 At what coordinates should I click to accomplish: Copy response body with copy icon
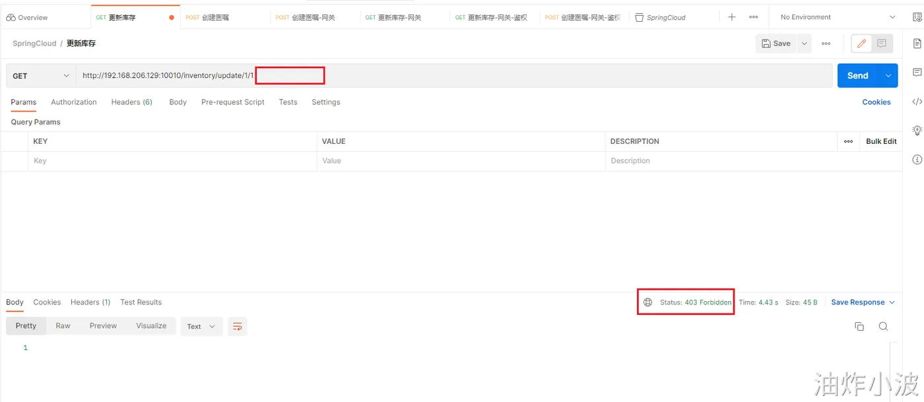(x=859, y=326)
